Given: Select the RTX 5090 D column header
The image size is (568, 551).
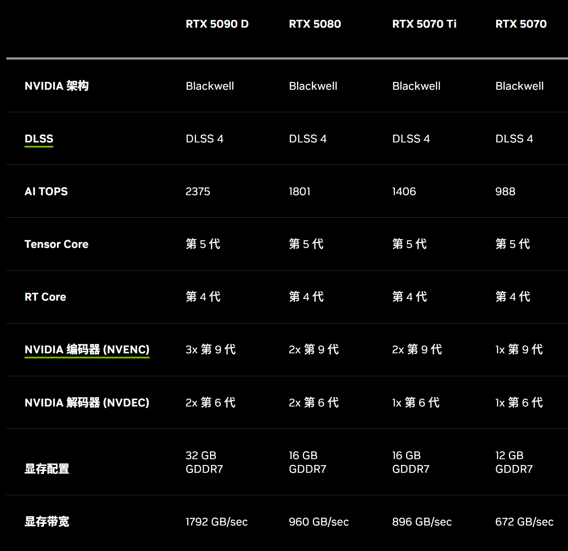Looking at the screenshot, I should (x=217, y=24).
